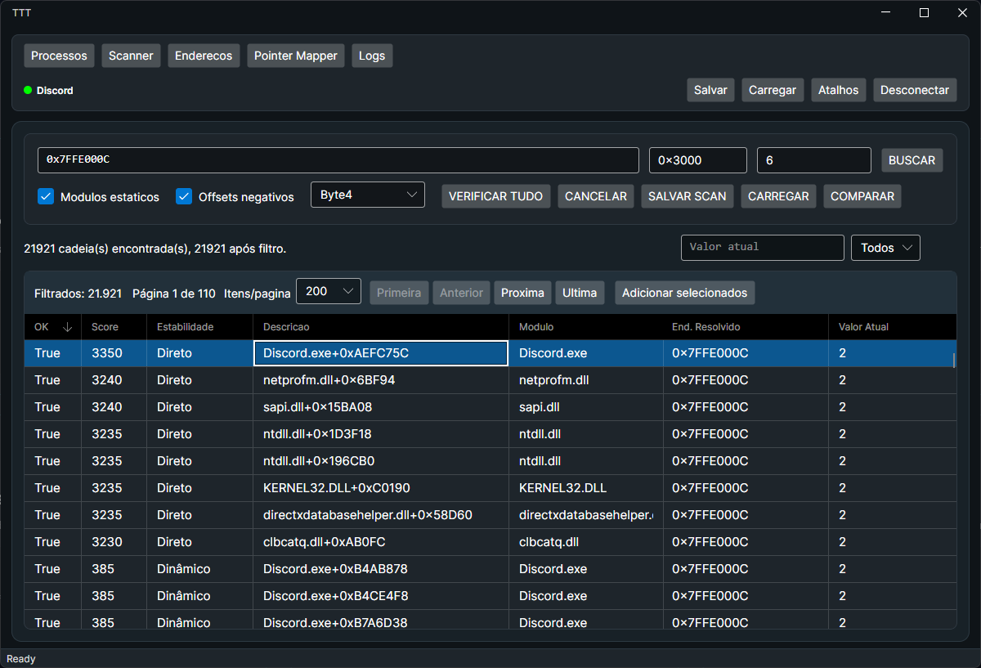Switch to the Scanner tab
Viewport: 981px width, 668px height.
pos(131,56)
